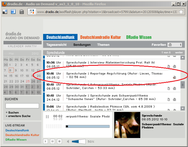
Task: Pause playback with the pause button
Action: tap(52, 141)
